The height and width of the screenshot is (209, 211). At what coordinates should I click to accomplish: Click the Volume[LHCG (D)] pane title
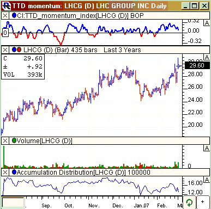point(44,141)
